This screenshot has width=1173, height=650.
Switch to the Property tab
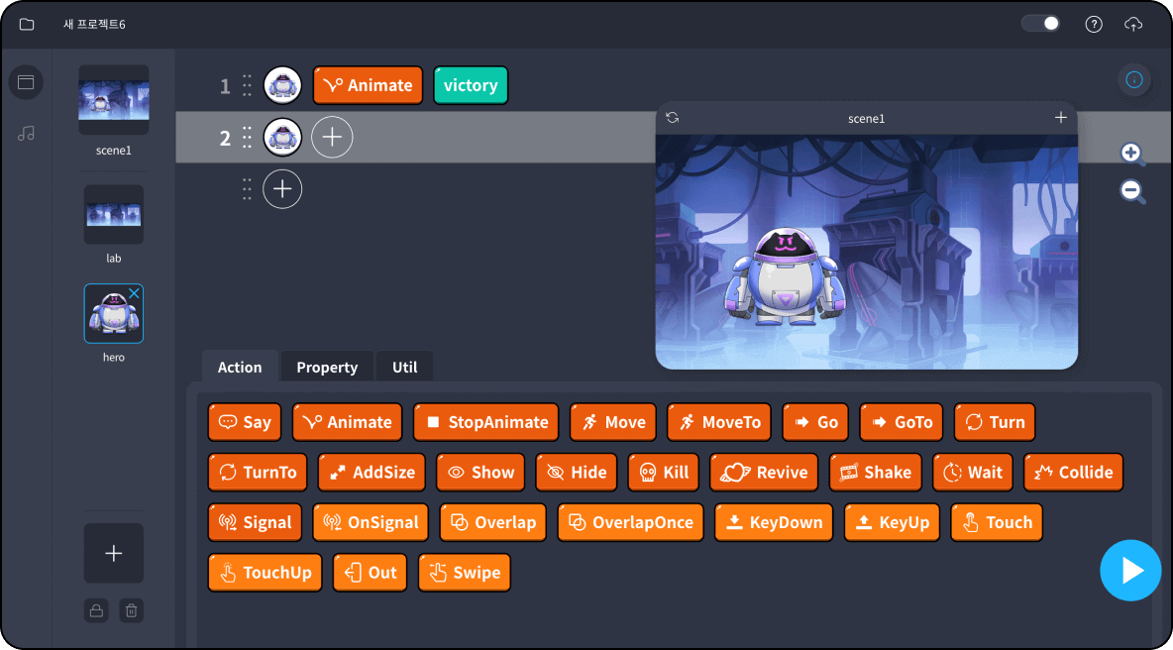(x=327, y=368)
